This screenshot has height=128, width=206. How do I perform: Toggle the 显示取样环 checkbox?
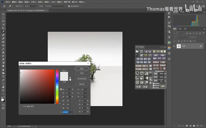pos(69,6)
